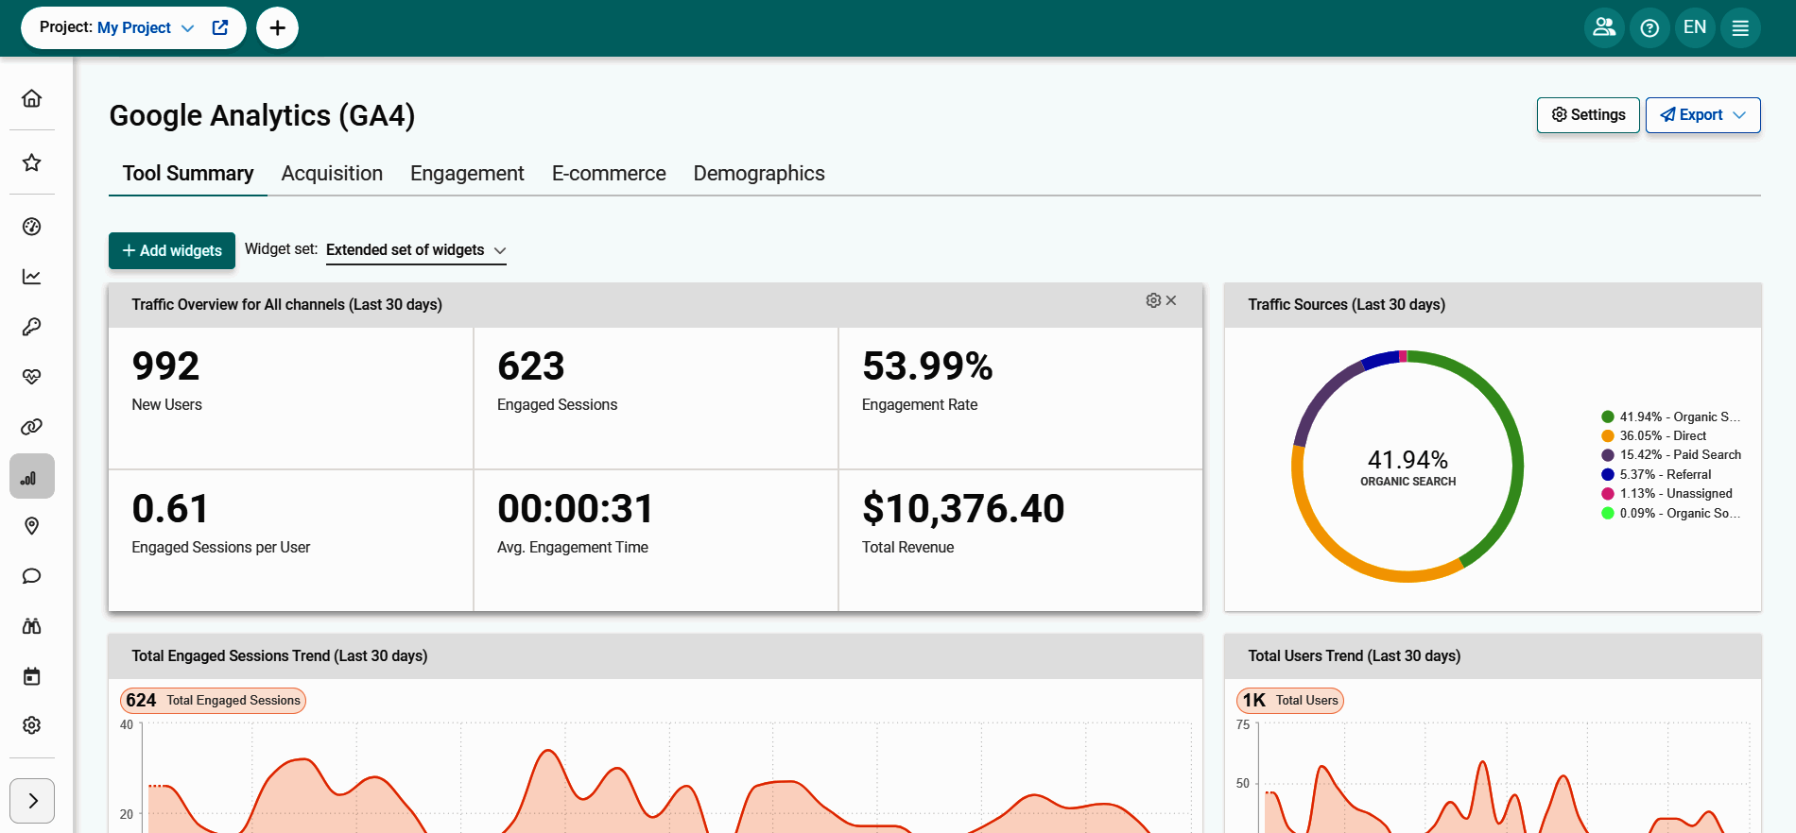Expand the Project My Project dropdown
The height and width of the screenshot is (833, 1796).
click(187, 28)
